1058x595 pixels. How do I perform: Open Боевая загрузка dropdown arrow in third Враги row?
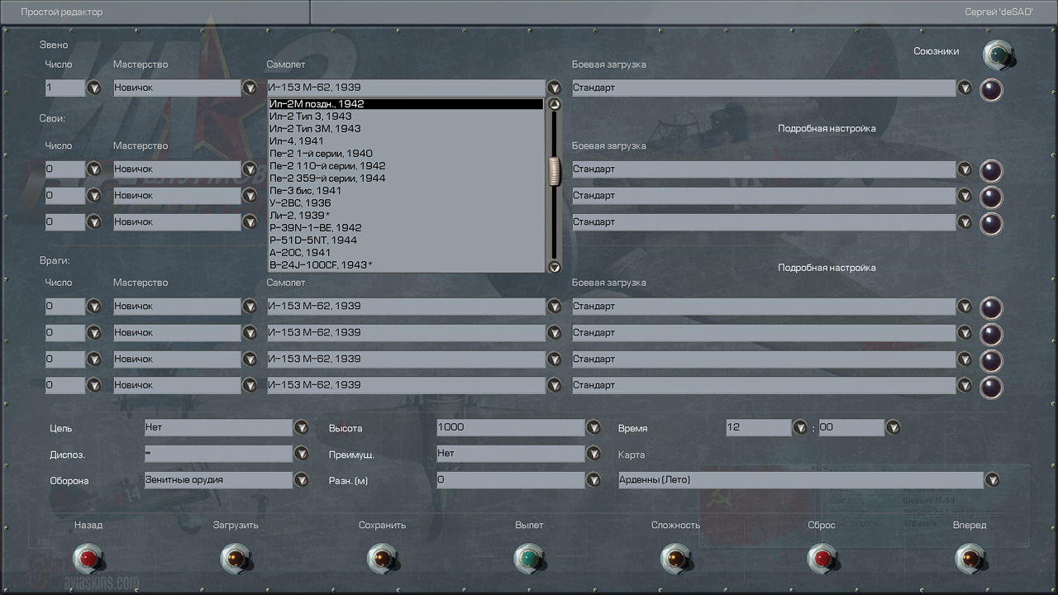coord(964,359)
